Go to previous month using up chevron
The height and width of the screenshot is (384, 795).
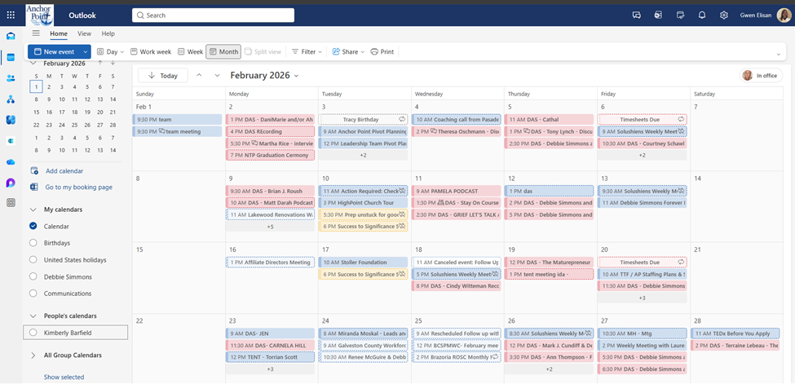[199, 76]
